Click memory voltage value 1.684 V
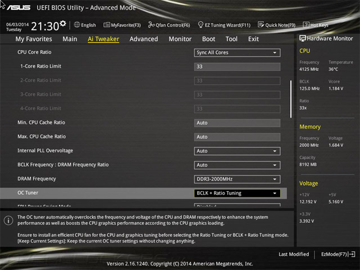This screenshot has height=270, width=360. click(x=336, y=145)
